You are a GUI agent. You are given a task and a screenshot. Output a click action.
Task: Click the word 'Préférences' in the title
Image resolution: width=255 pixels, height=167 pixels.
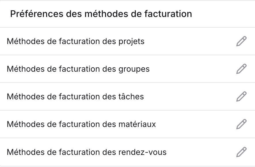click(x=37, y=14)
